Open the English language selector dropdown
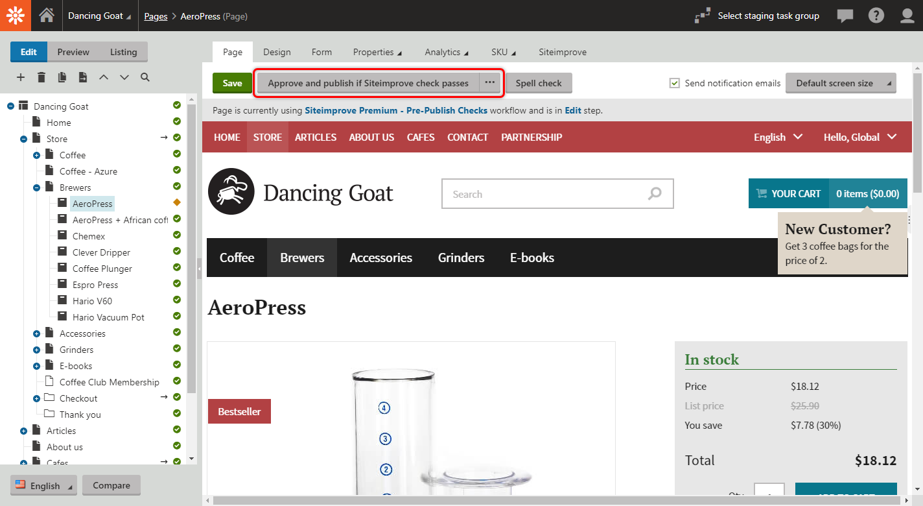 pyautogui.click(x=43, y=485)
